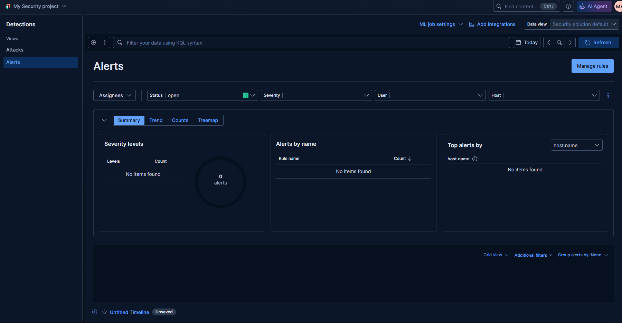Add new timeline with plus icon

tap(95, 312)
